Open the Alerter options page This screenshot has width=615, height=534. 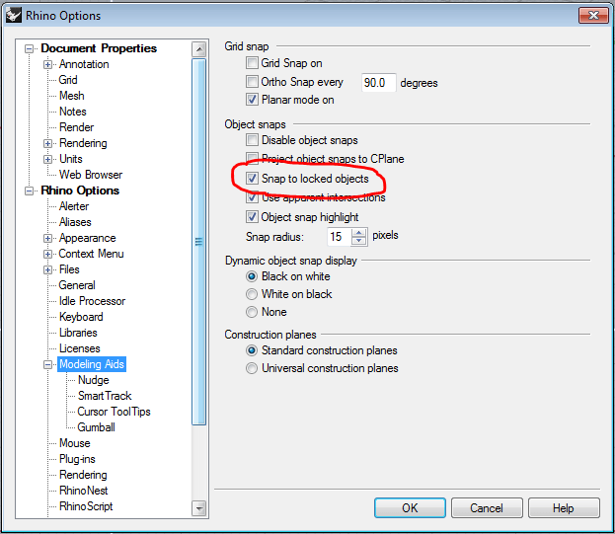pos(74,206)
